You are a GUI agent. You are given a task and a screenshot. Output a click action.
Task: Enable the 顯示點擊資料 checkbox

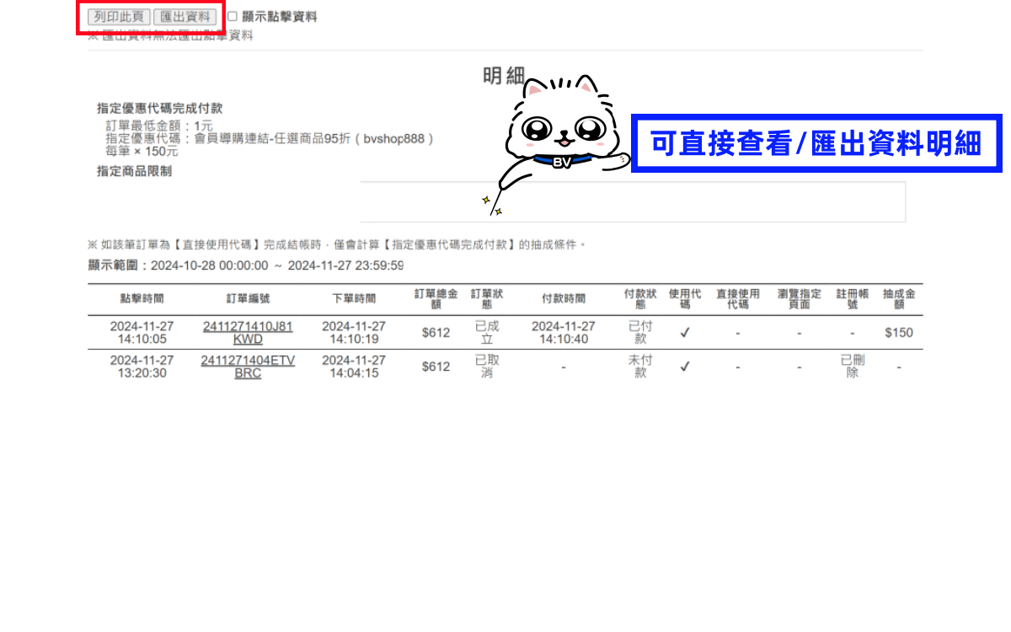point(233,16)
